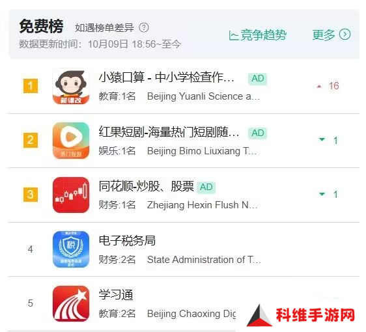This screenshot has height=332, width=366.
Task: Click the Beijing Yuanli Science developer name
Action: tap(203, 96)
